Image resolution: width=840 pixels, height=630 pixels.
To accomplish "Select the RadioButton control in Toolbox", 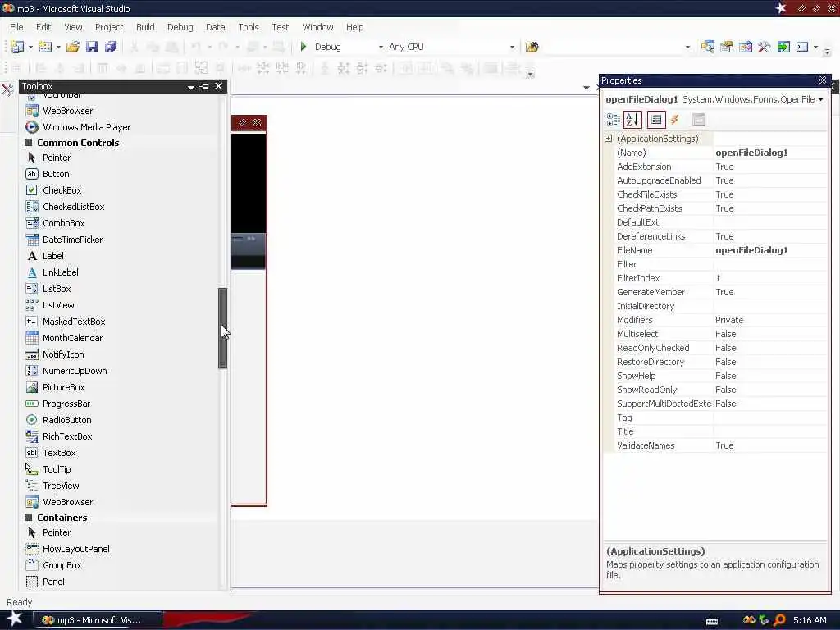I will (59, 420).
